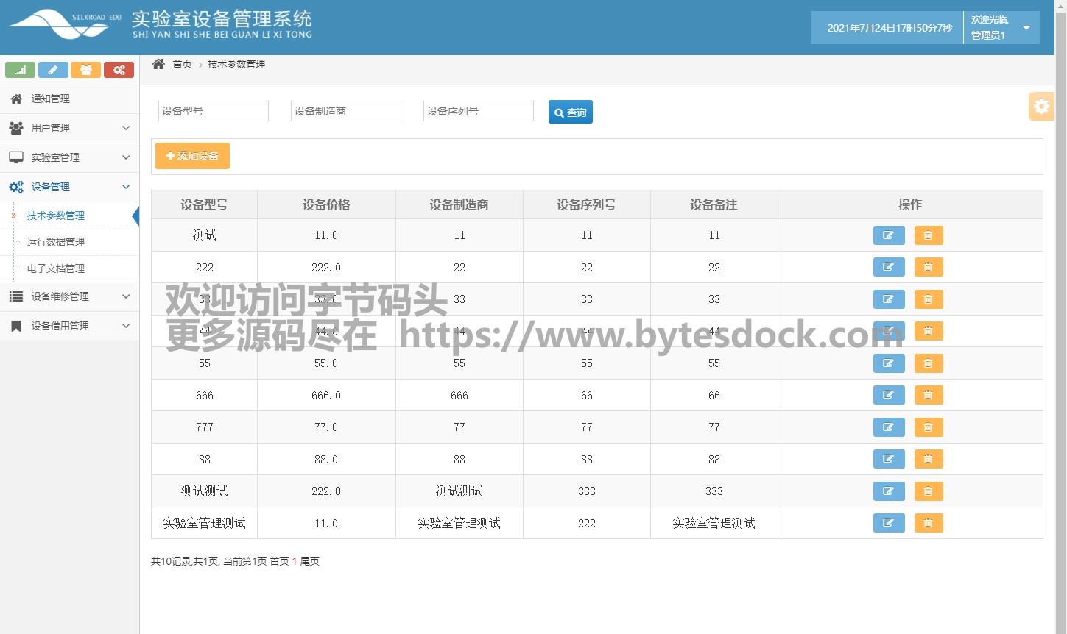
Task: Click the orange users shortcut icon
Action: click(x=86, y=70)
